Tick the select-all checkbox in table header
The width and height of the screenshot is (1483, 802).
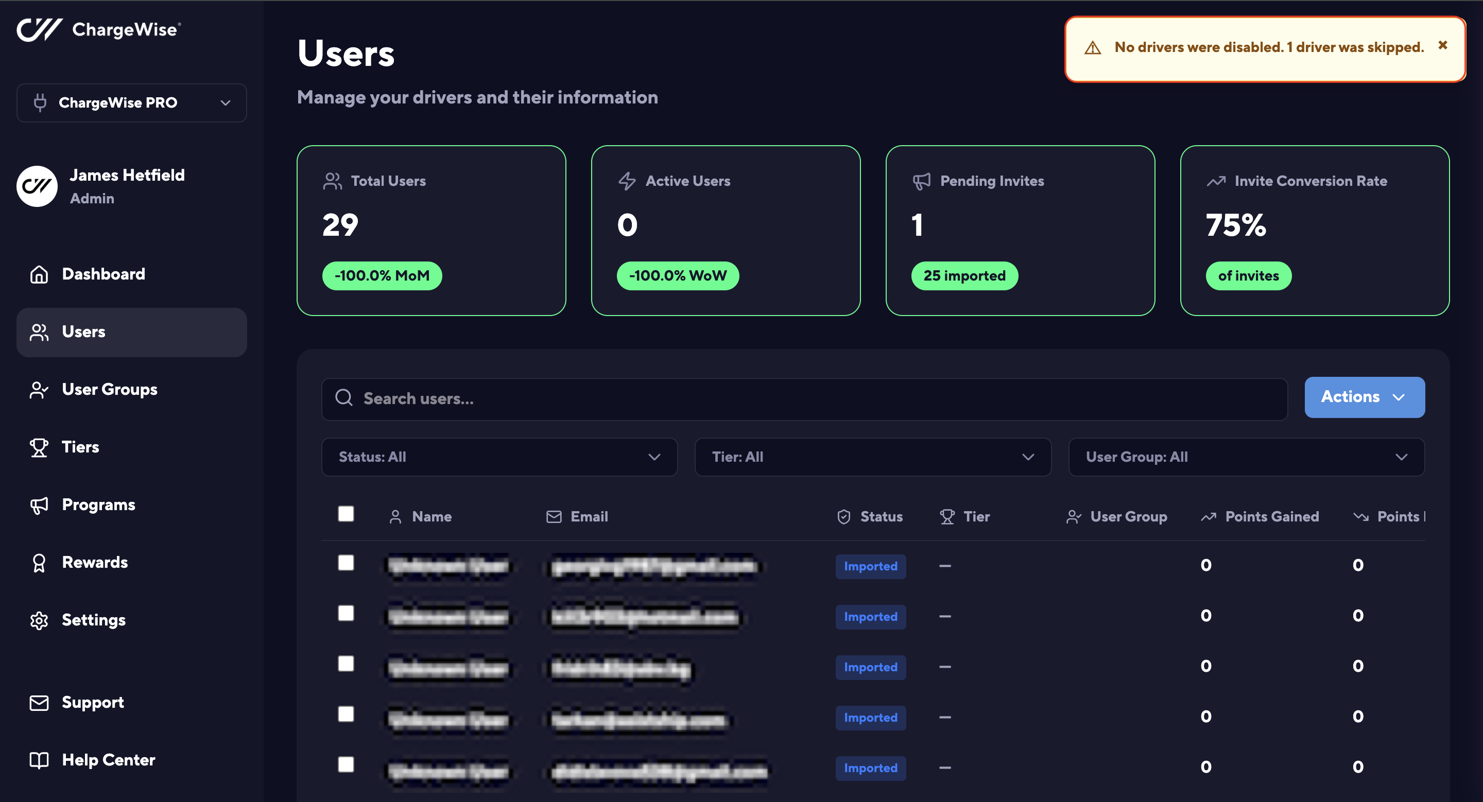coord(346,513)
